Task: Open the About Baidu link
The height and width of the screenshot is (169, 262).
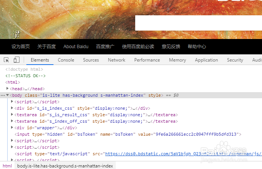Action: tap(76, 47)
